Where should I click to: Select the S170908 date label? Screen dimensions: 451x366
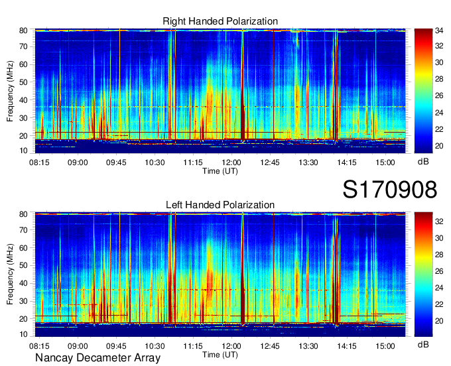pos(390,190)
